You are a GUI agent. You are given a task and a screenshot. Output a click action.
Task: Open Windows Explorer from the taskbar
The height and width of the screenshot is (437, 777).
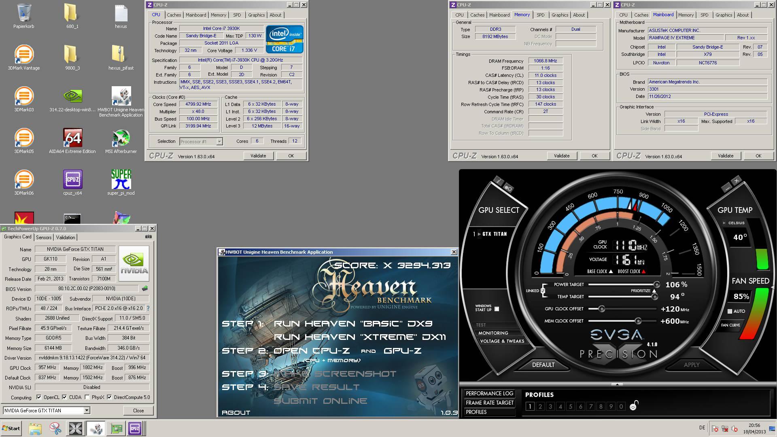pos(35,428)
